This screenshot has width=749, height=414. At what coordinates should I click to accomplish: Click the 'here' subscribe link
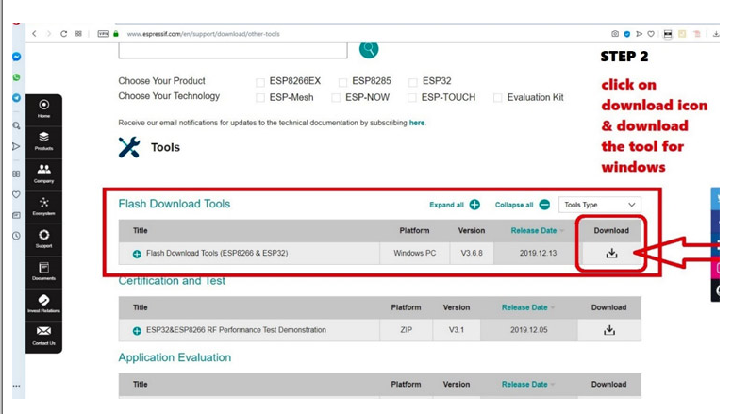(x=417, y=123)
